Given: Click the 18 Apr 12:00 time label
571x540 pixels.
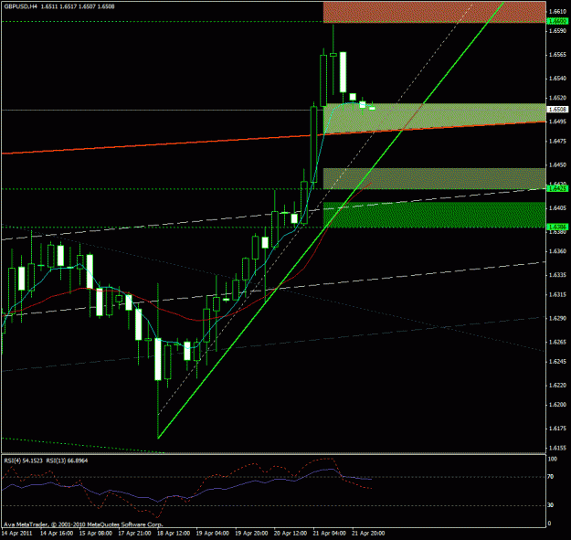Looking at the screenshot, I should click(x=174, y=534).
